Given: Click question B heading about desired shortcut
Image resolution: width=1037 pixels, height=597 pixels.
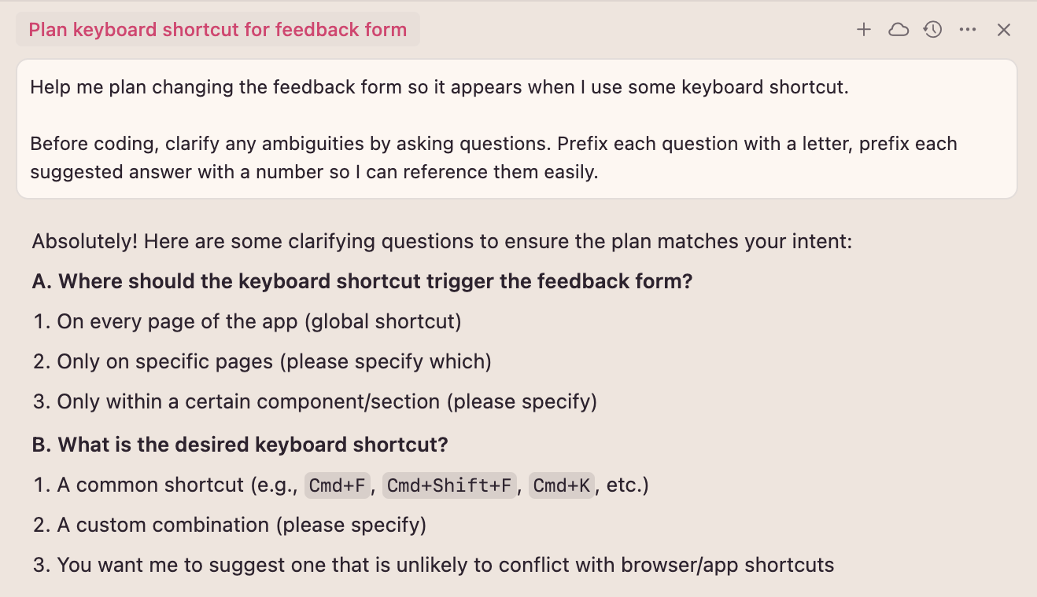Looking at the screenshot, I should tap(239, 444).
